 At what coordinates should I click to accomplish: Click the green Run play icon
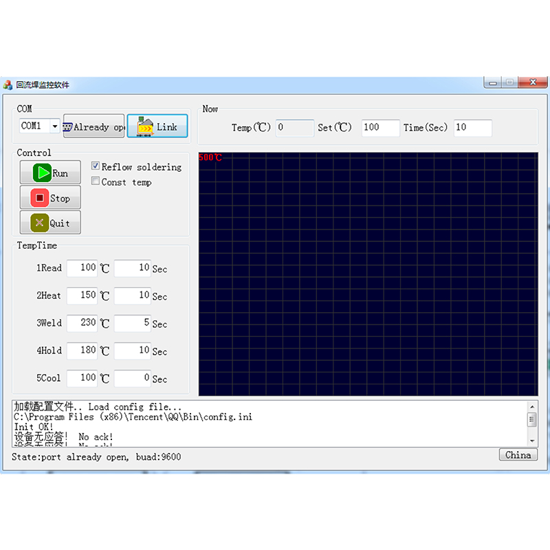tap(43, 173)
